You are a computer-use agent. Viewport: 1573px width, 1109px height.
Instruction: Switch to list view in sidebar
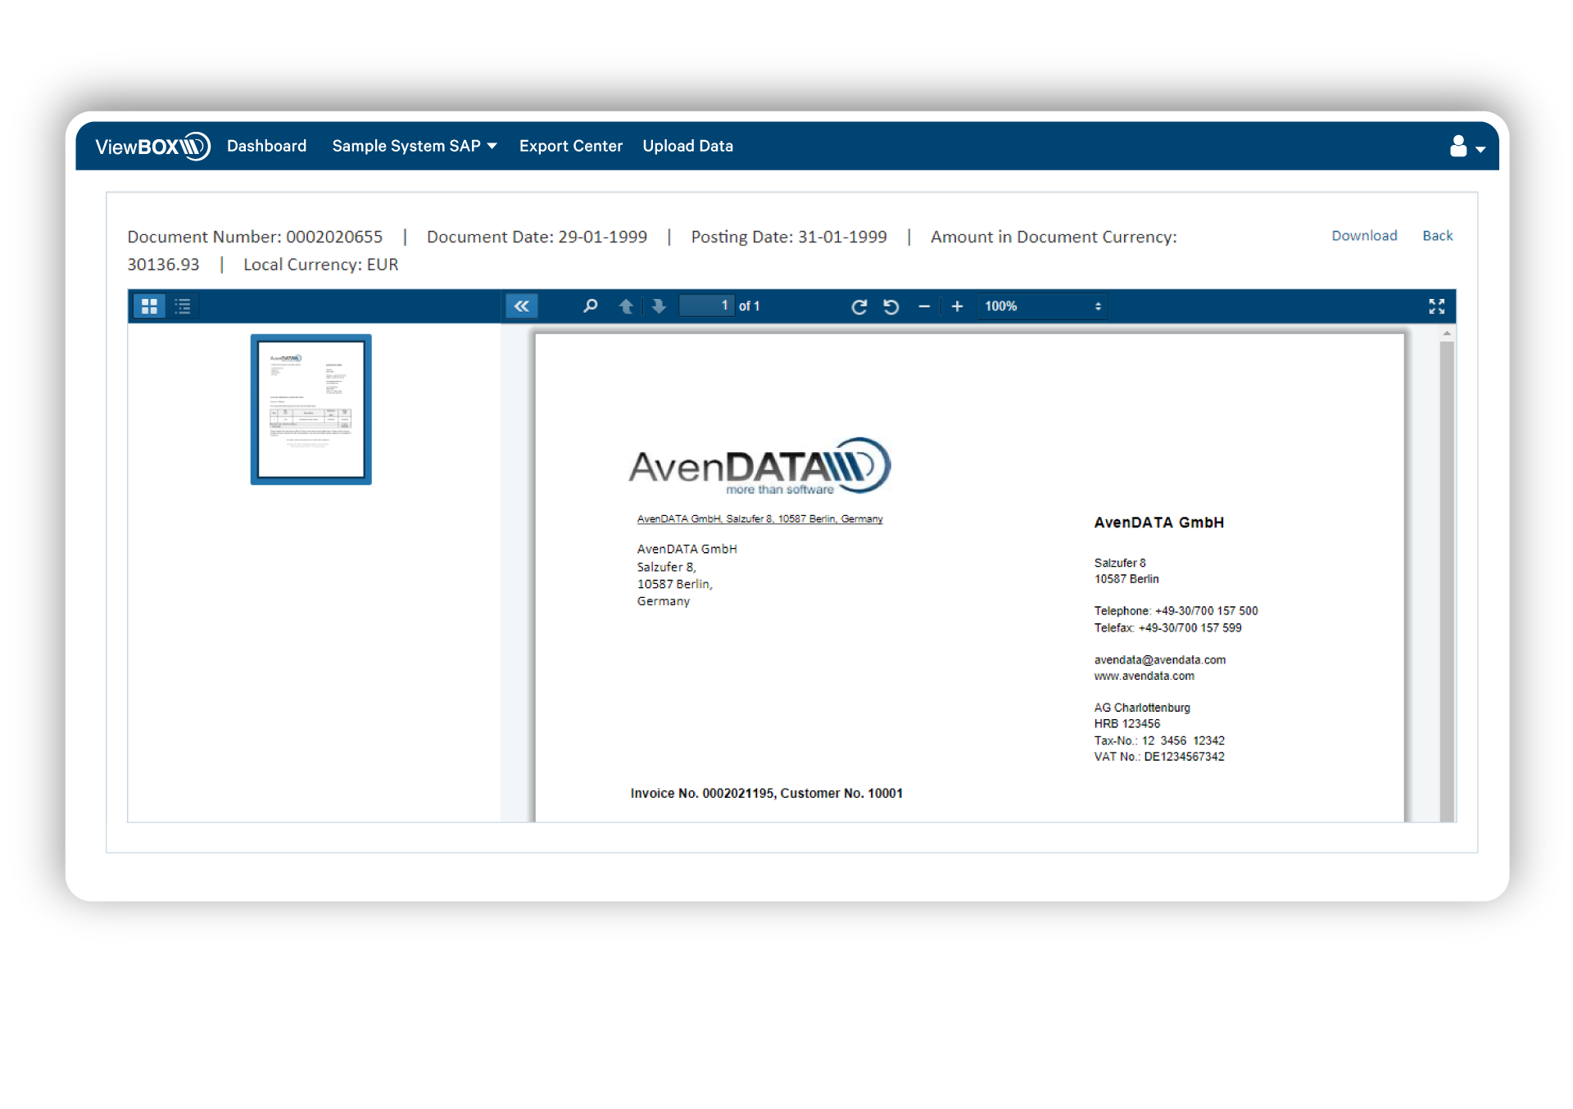pos(183,306)
